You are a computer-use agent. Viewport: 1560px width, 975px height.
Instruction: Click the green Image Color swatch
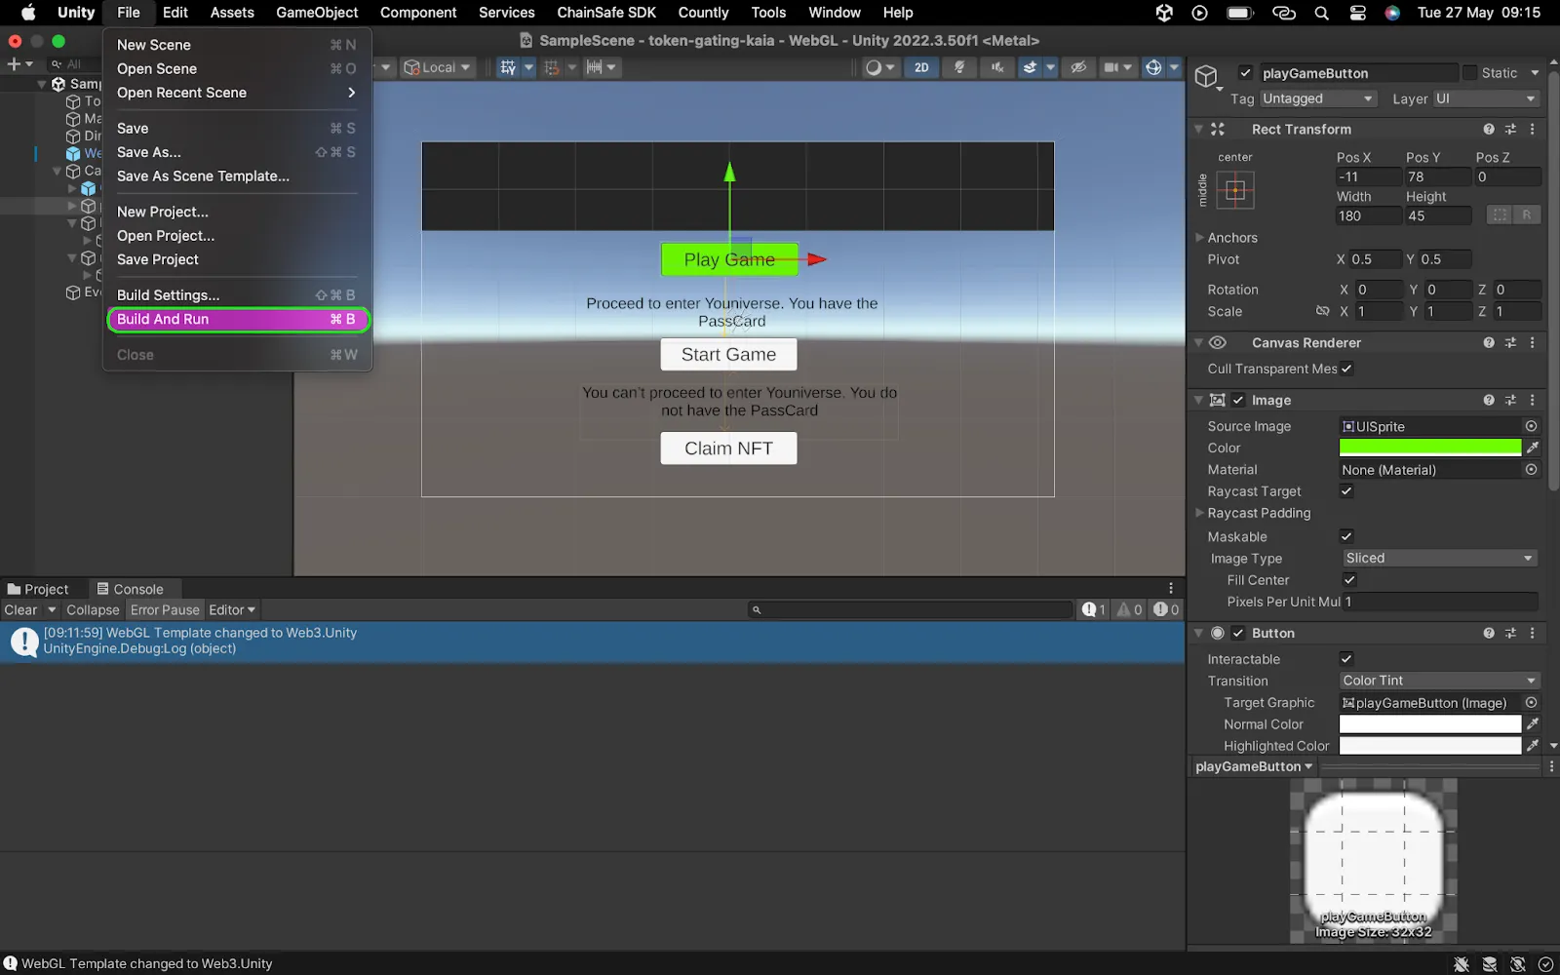1429,448
